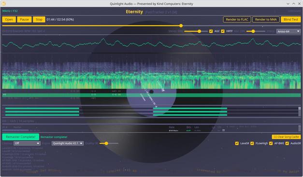Click the Remaster Complete! button

21,137
